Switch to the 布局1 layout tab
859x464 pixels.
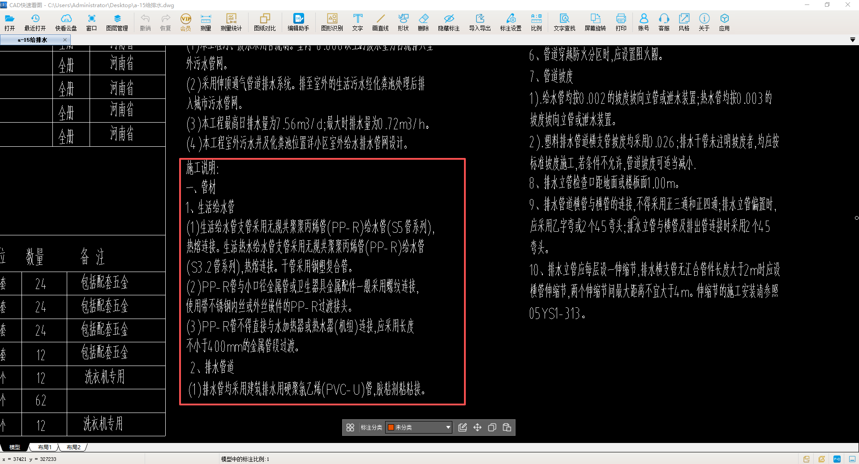click(44, 447)
